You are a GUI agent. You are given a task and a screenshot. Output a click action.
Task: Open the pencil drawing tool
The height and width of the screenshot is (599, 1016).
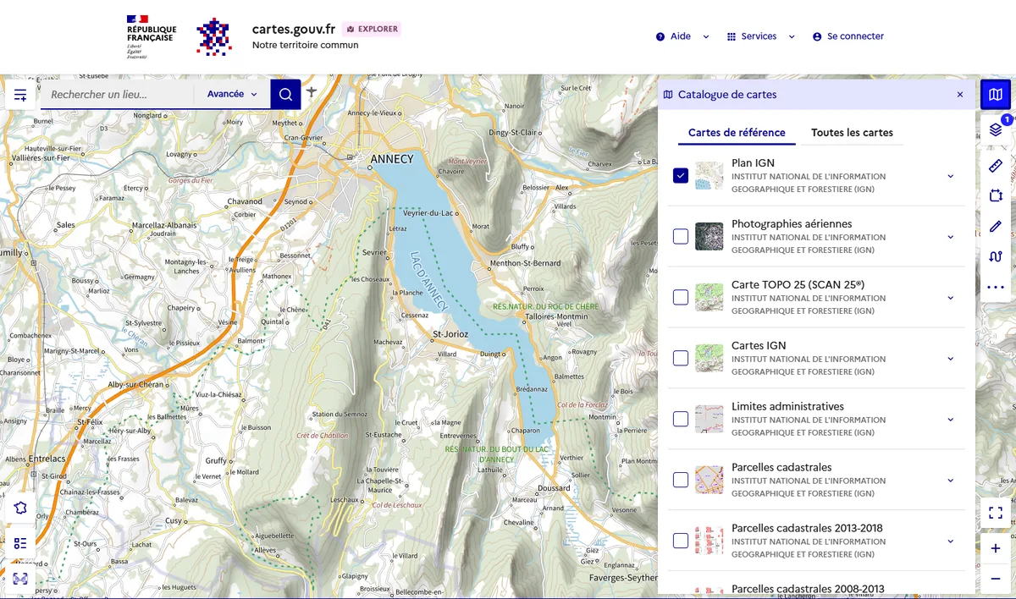click(996, 227)
